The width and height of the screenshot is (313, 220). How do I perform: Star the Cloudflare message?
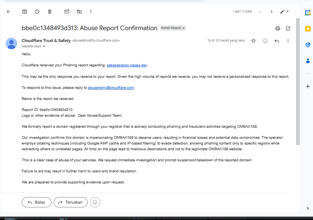point(253,41)
